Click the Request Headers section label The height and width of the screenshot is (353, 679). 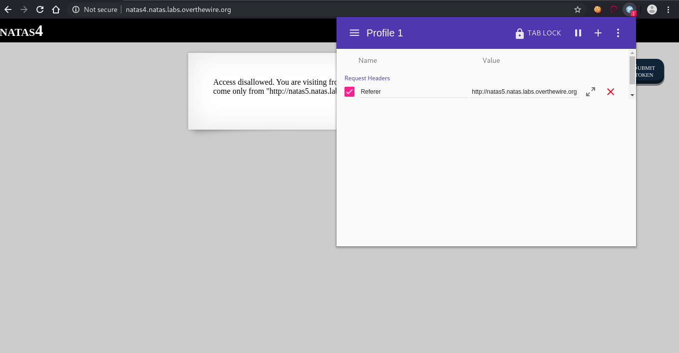point(367,78)
